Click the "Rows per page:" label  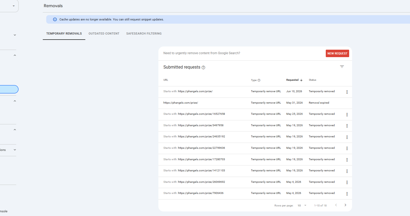click(284, 206)
